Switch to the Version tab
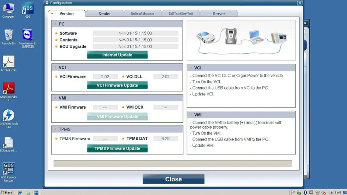 tap(67, 14)
